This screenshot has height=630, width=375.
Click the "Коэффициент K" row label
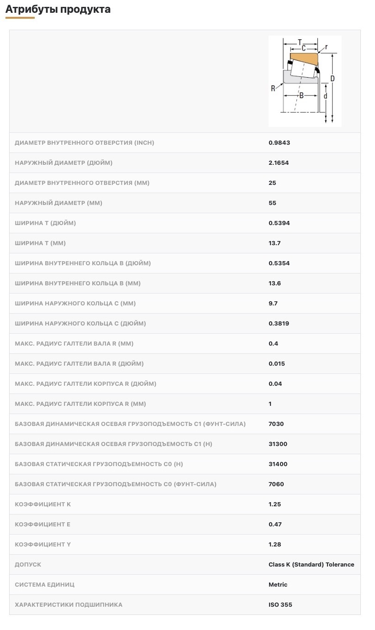[x=43, y=504]
